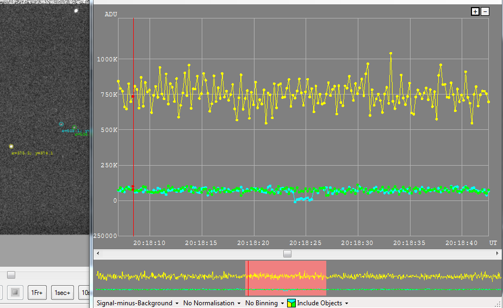Image resolution: width=503 pixels, height=308 pixels.
Task: Click the Include Objects colored icon
Action: click(291, 303)
